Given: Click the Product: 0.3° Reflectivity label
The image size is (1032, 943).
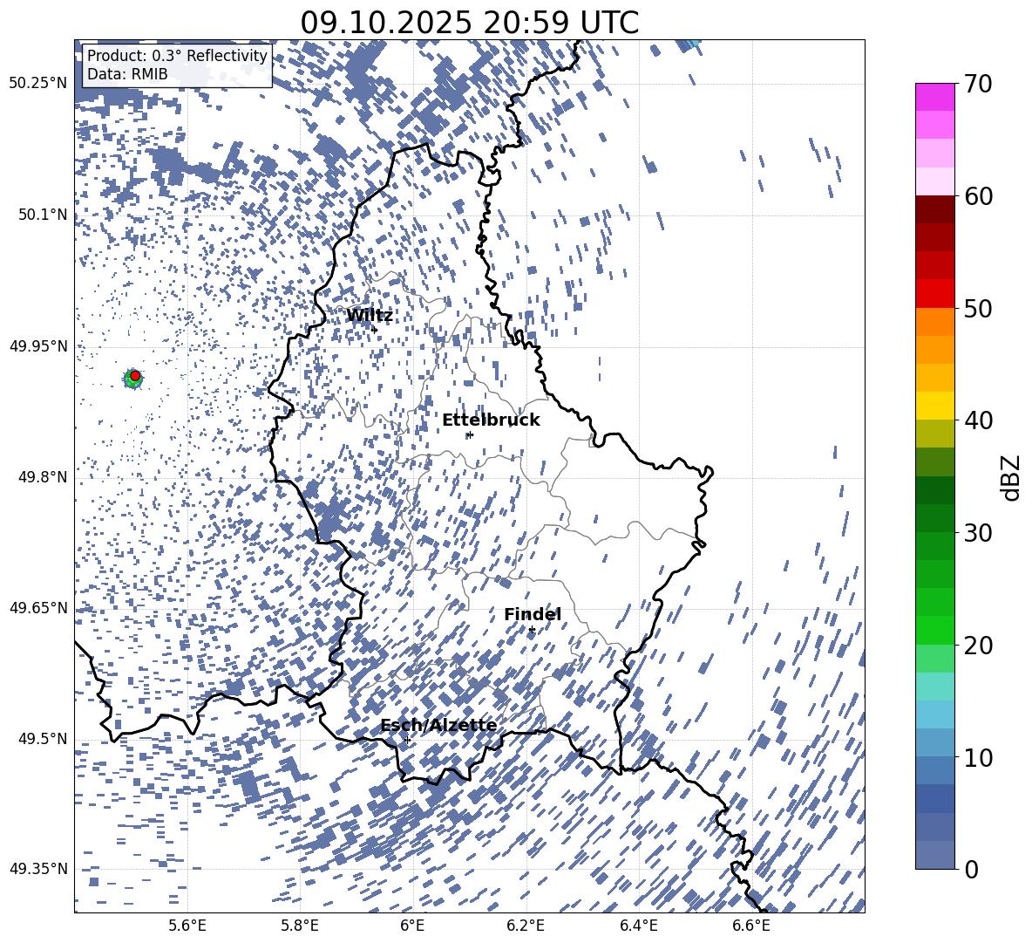Looking at the screenshot, I should [177, 56].
